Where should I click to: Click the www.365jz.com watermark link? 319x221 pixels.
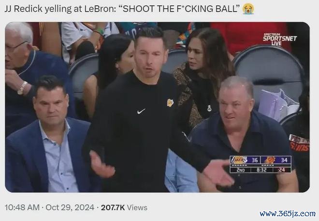[x=288, y=213]
